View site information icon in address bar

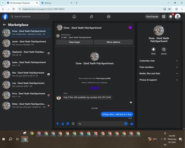point(20,9)
